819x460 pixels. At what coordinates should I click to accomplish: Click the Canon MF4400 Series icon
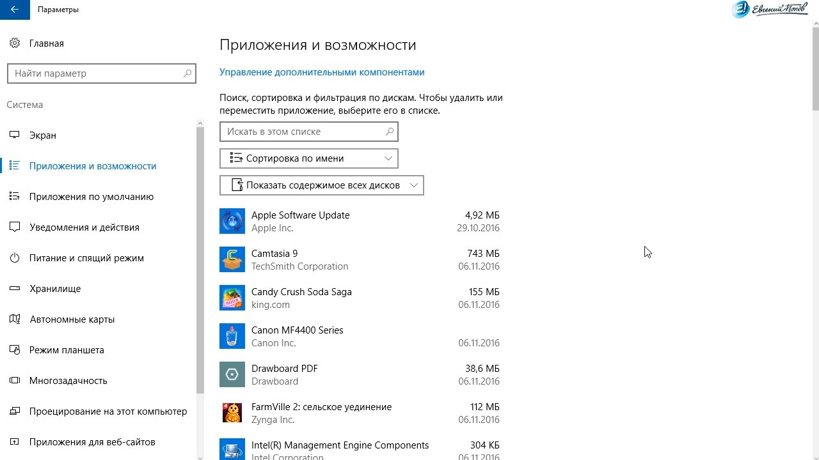pos(232,336)
